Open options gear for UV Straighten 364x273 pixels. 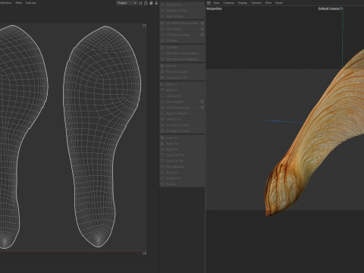coord(202,102)
